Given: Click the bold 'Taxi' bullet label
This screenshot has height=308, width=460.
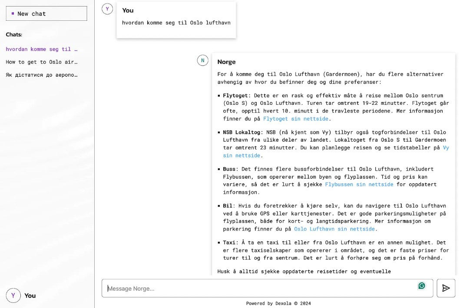Looking at the screenshot, I should point(229,243).
